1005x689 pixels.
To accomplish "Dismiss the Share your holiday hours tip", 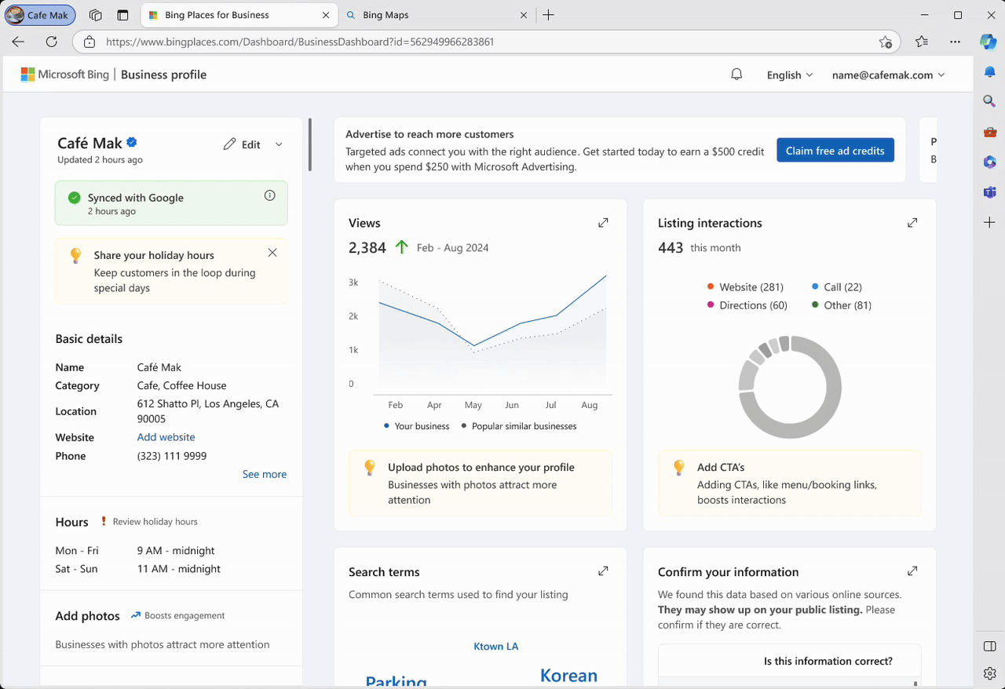I will pos(272,252).
